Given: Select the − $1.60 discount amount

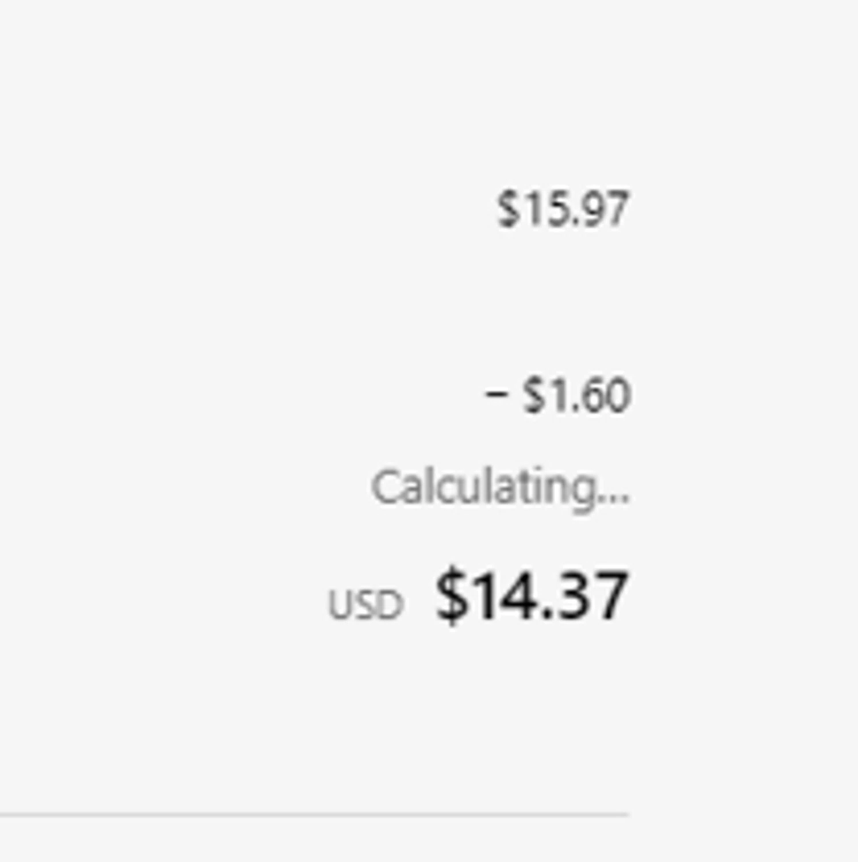Looking at the screenshot, I should point(558,395).
